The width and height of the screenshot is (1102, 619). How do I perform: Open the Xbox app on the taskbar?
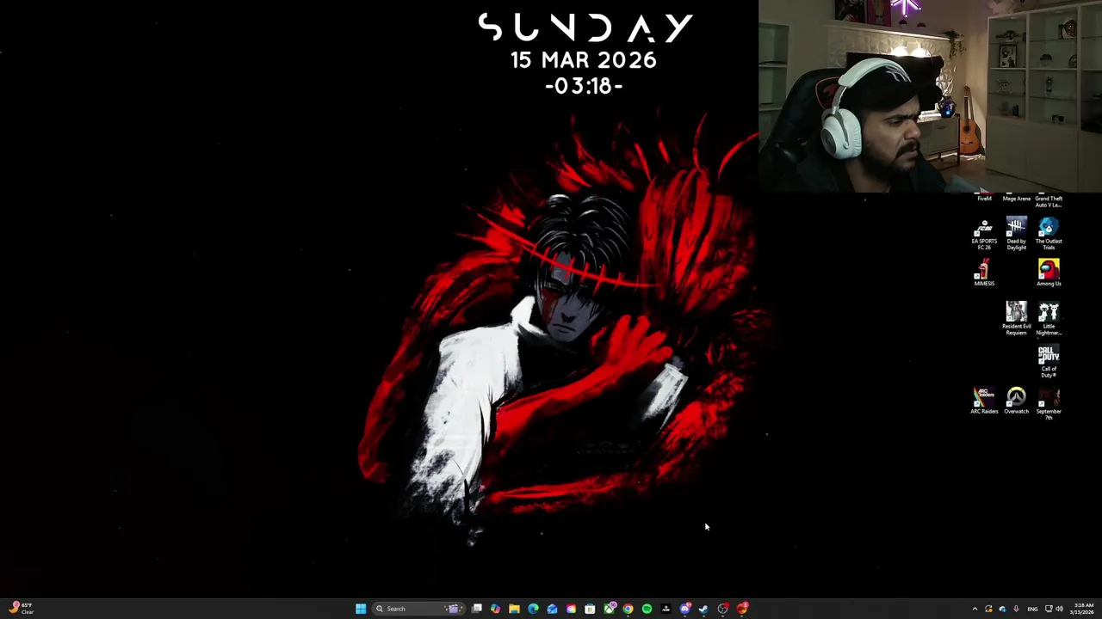click(610, 609)
